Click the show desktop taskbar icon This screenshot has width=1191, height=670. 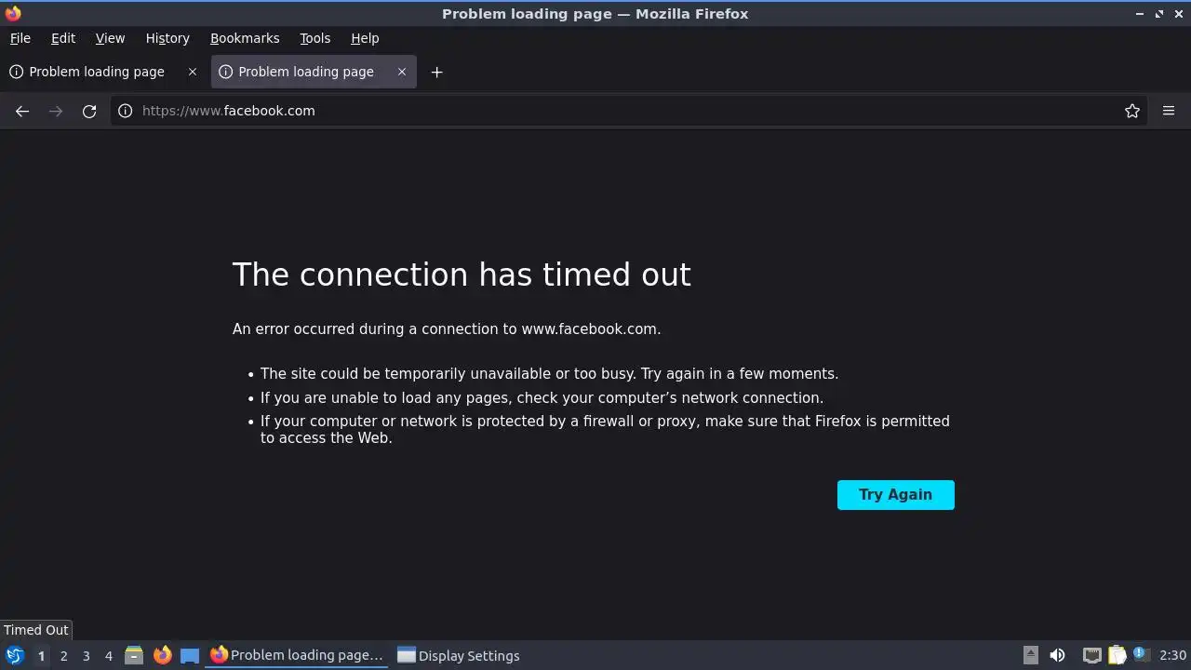pos(190,655)
